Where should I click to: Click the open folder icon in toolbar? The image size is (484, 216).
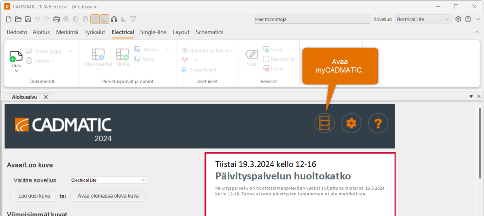coord(18,19)
